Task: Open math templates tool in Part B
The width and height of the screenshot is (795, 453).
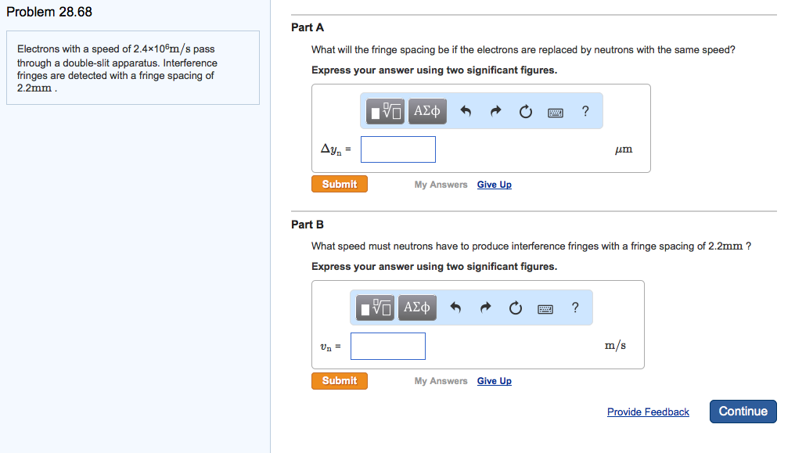Action: tap(376, 307)
